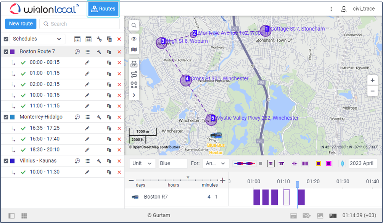Click the distance ruler tool on map
This screenshot has width=383, height=223.
[x=134, y=63]
